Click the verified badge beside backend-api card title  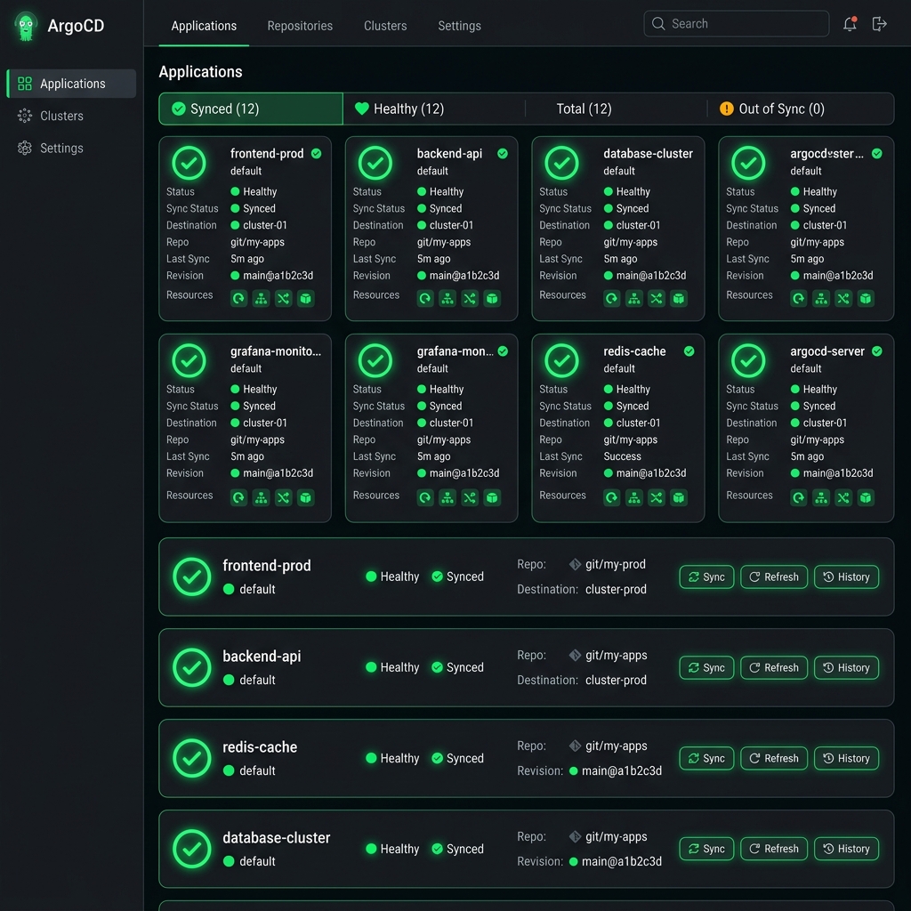pos(503,153)
